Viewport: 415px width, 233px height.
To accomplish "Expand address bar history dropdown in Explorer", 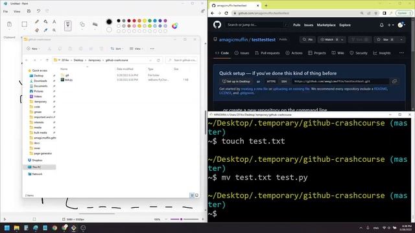I will click(x=150, y=60).
